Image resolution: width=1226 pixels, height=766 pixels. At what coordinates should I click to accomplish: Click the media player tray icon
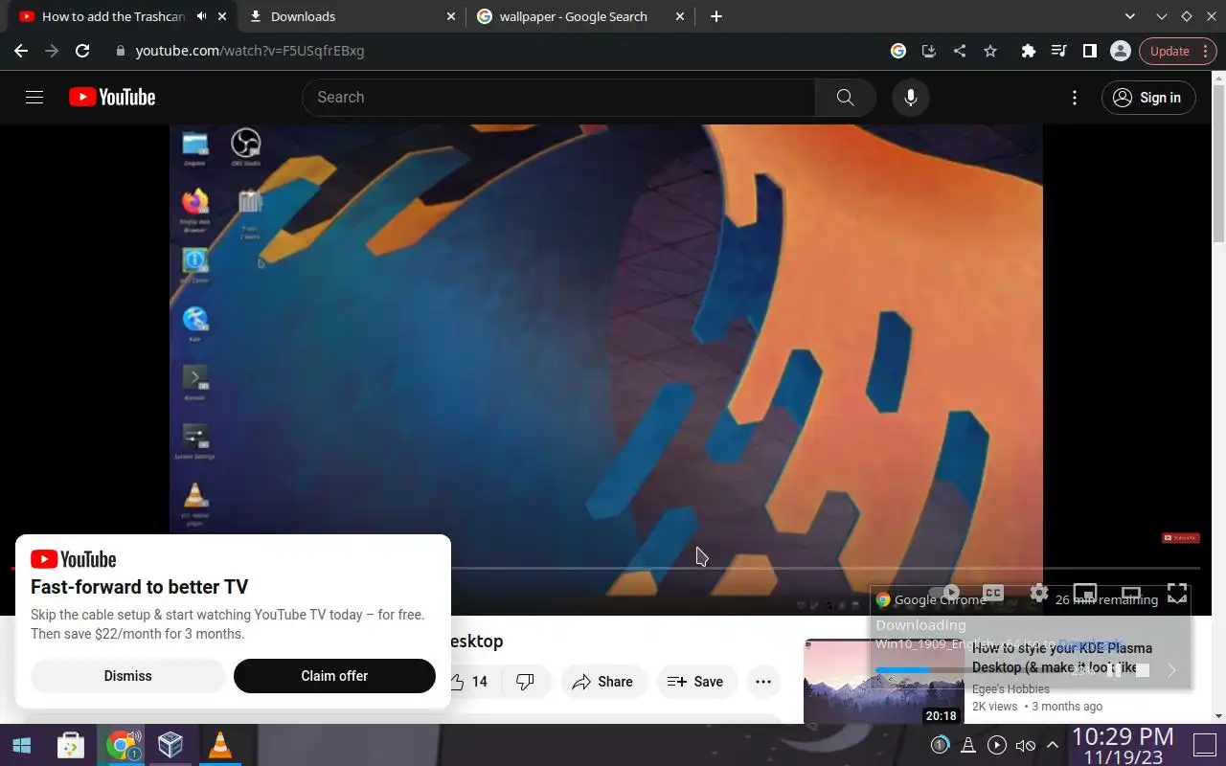click(x=996, y=745)
